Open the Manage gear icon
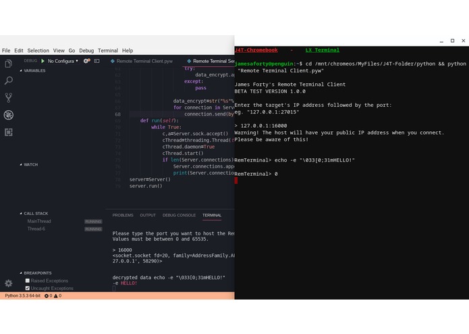The image size is (469, 334). [8, 283]
